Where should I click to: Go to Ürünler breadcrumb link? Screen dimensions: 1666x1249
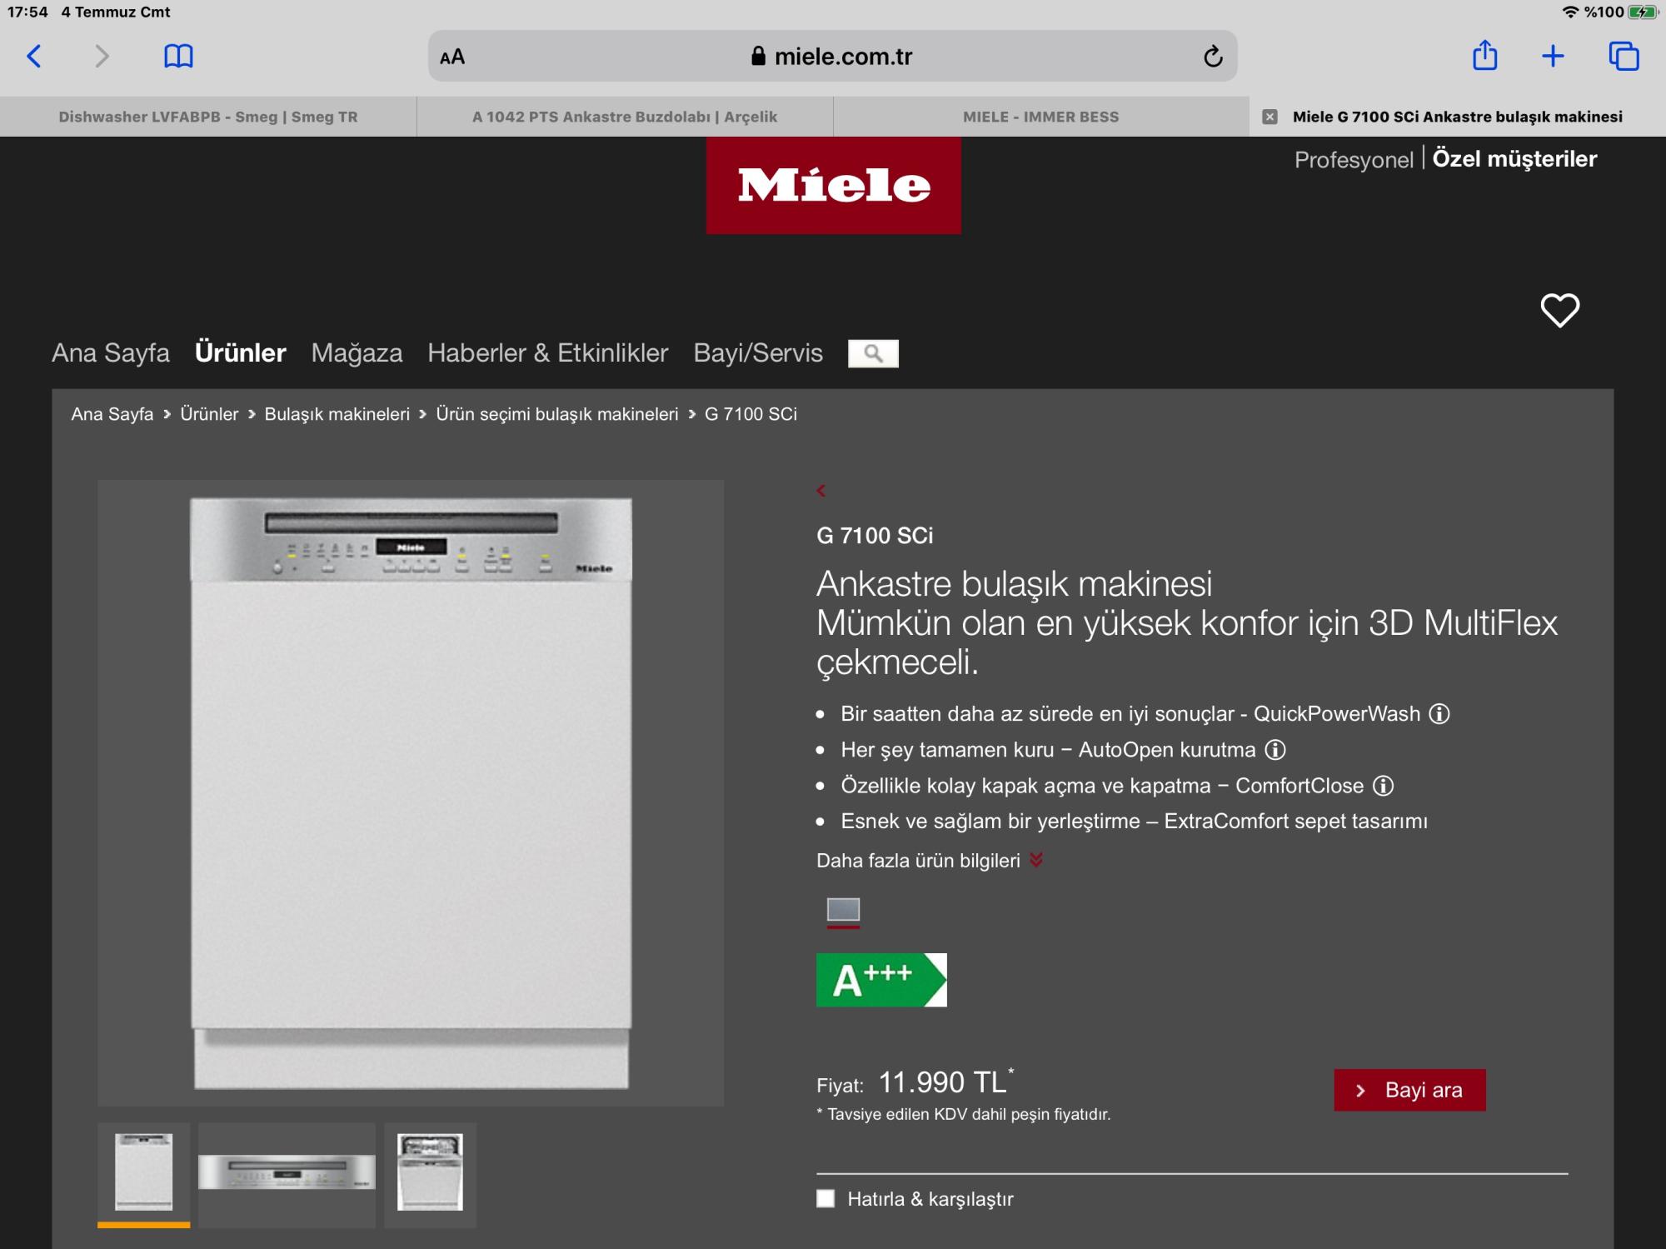tap(209, 414)
